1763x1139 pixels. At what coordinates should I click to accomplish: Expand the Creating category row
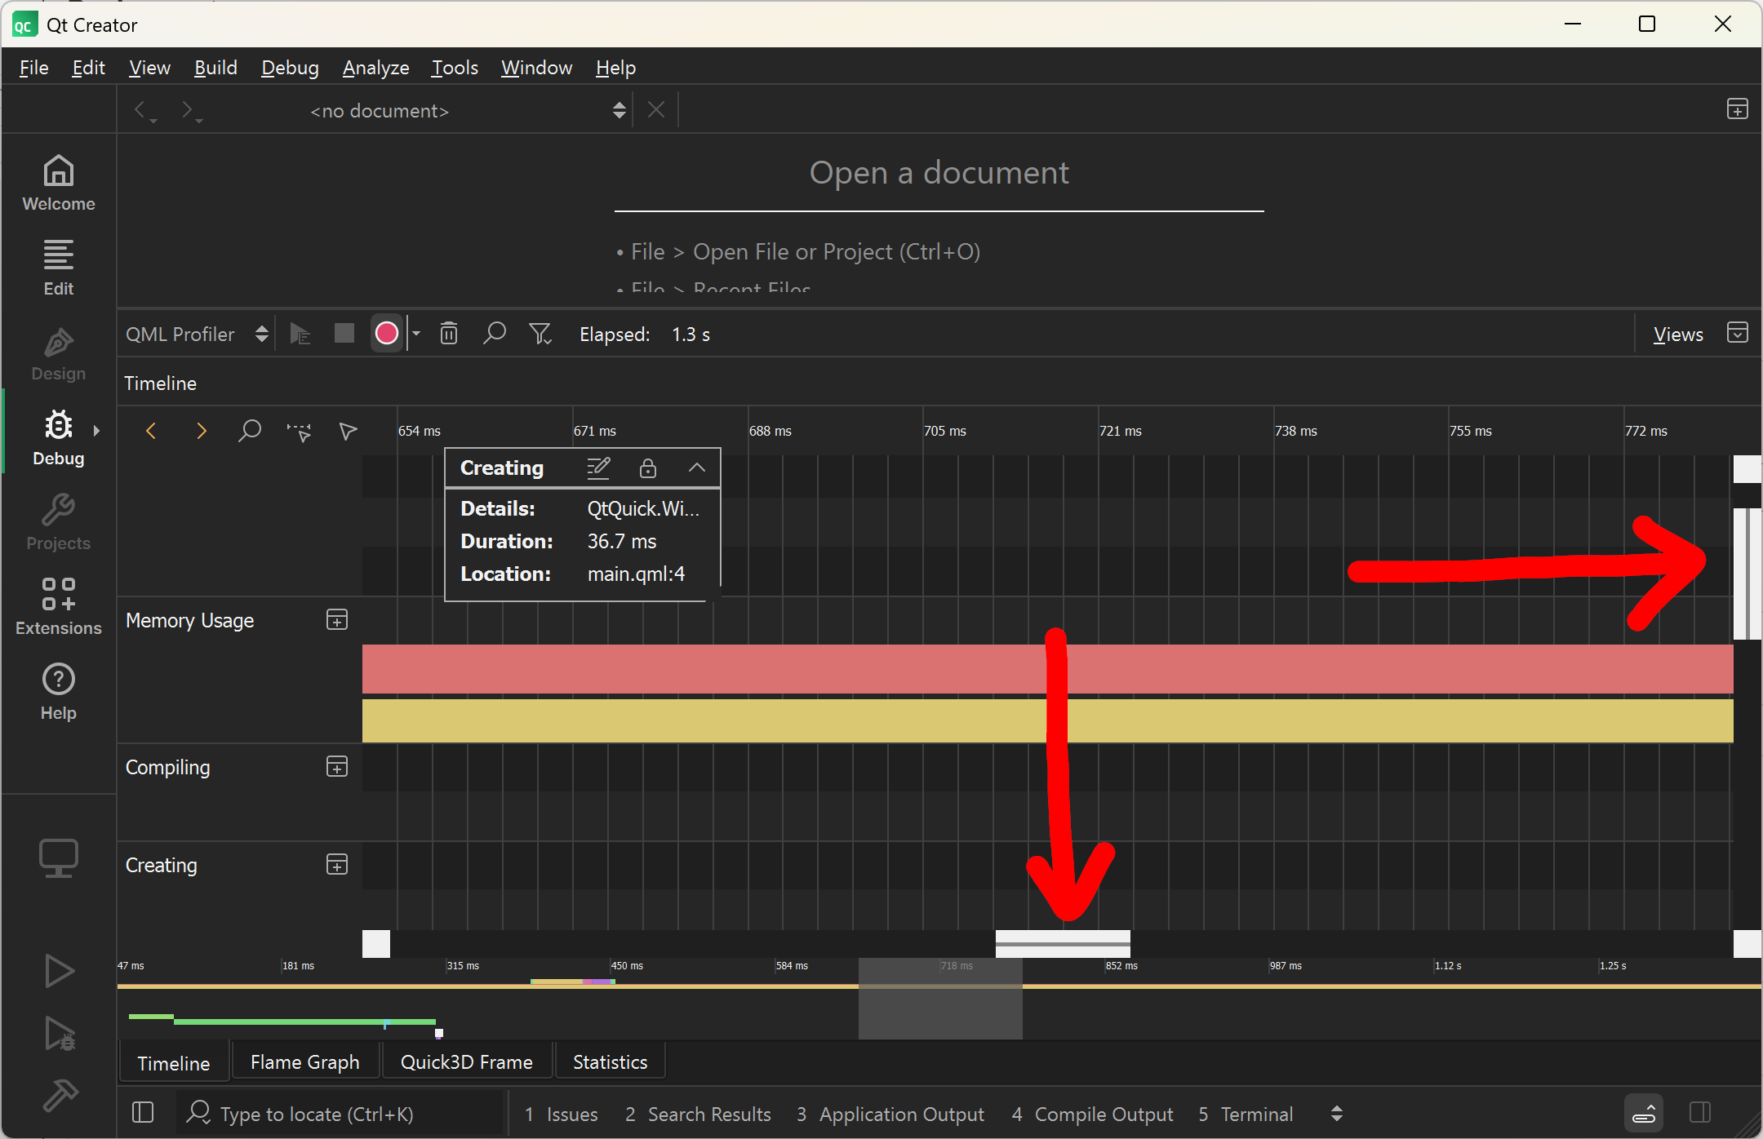[337, 865]
